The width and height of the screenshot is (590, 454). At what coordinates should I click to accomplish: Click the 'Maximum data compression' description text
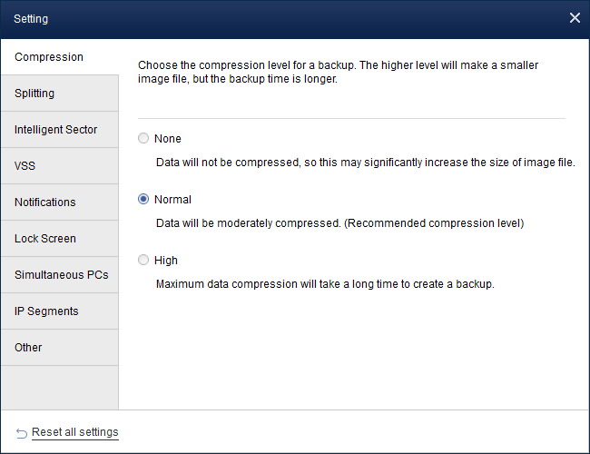pos(324,283)
